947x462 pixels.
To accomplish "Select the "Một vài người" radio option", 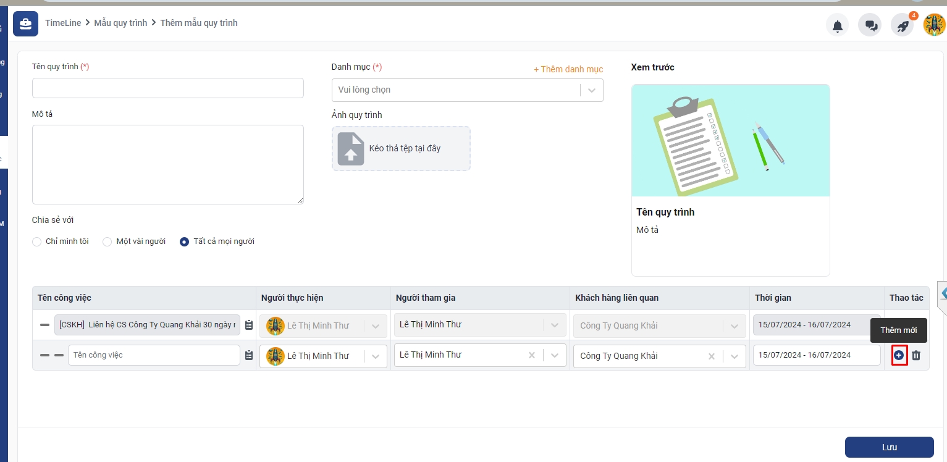I will point(107,241).
